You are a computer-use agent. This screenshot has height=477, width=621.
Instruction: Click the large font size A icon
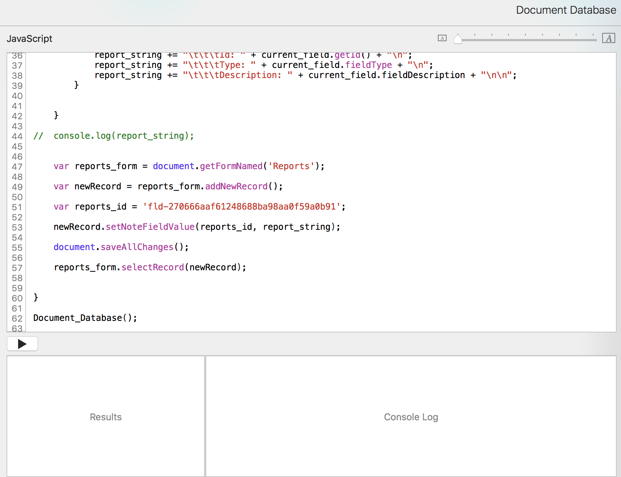608,38
